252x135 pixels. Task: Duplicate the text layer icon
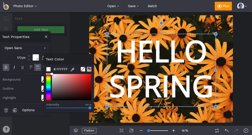pos(15,110)
